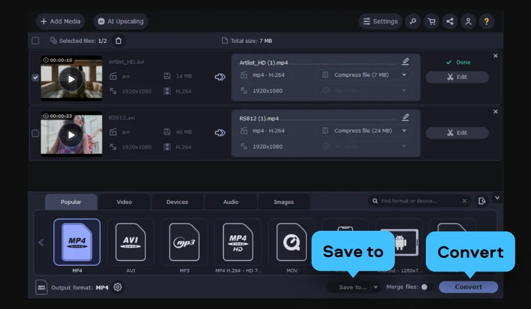Delete selected files with trash icon
This screenshot has width=531, height=309.
point(118,41)
